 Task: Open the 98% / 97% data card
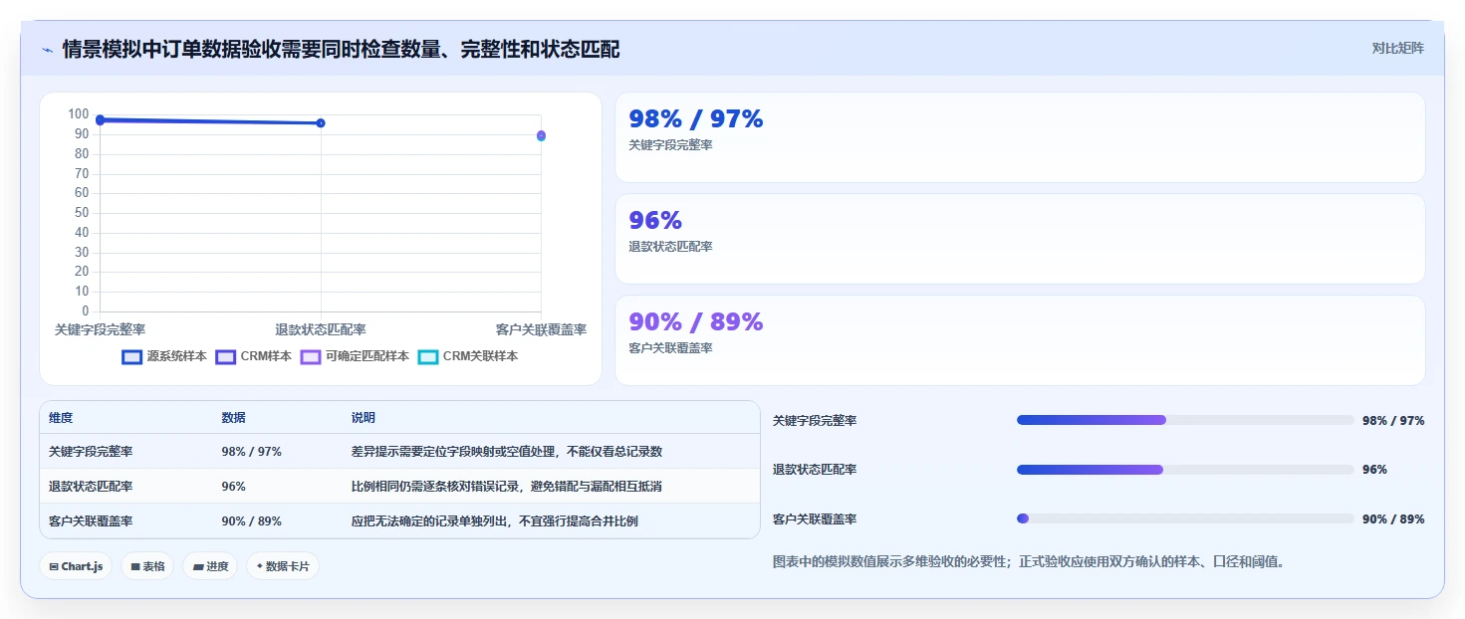(1020, 137)
